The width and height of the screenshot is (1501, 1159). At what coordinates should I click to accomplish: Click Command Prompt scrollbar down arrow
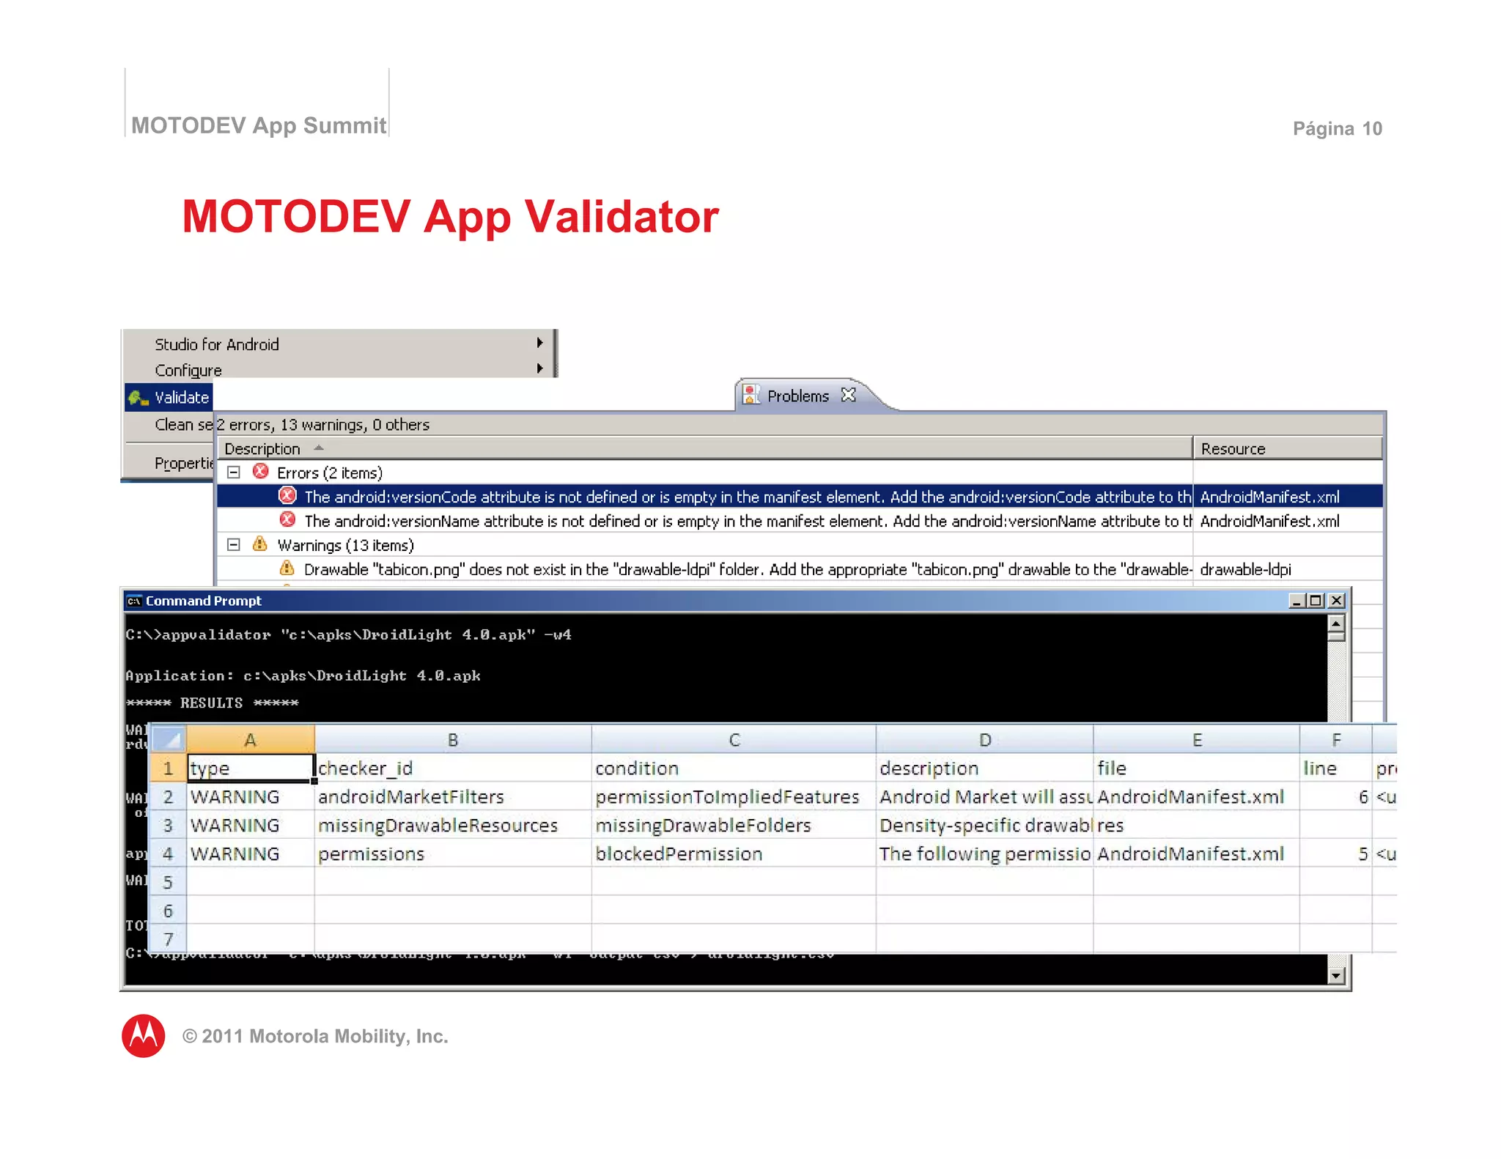coord(1337,975)
